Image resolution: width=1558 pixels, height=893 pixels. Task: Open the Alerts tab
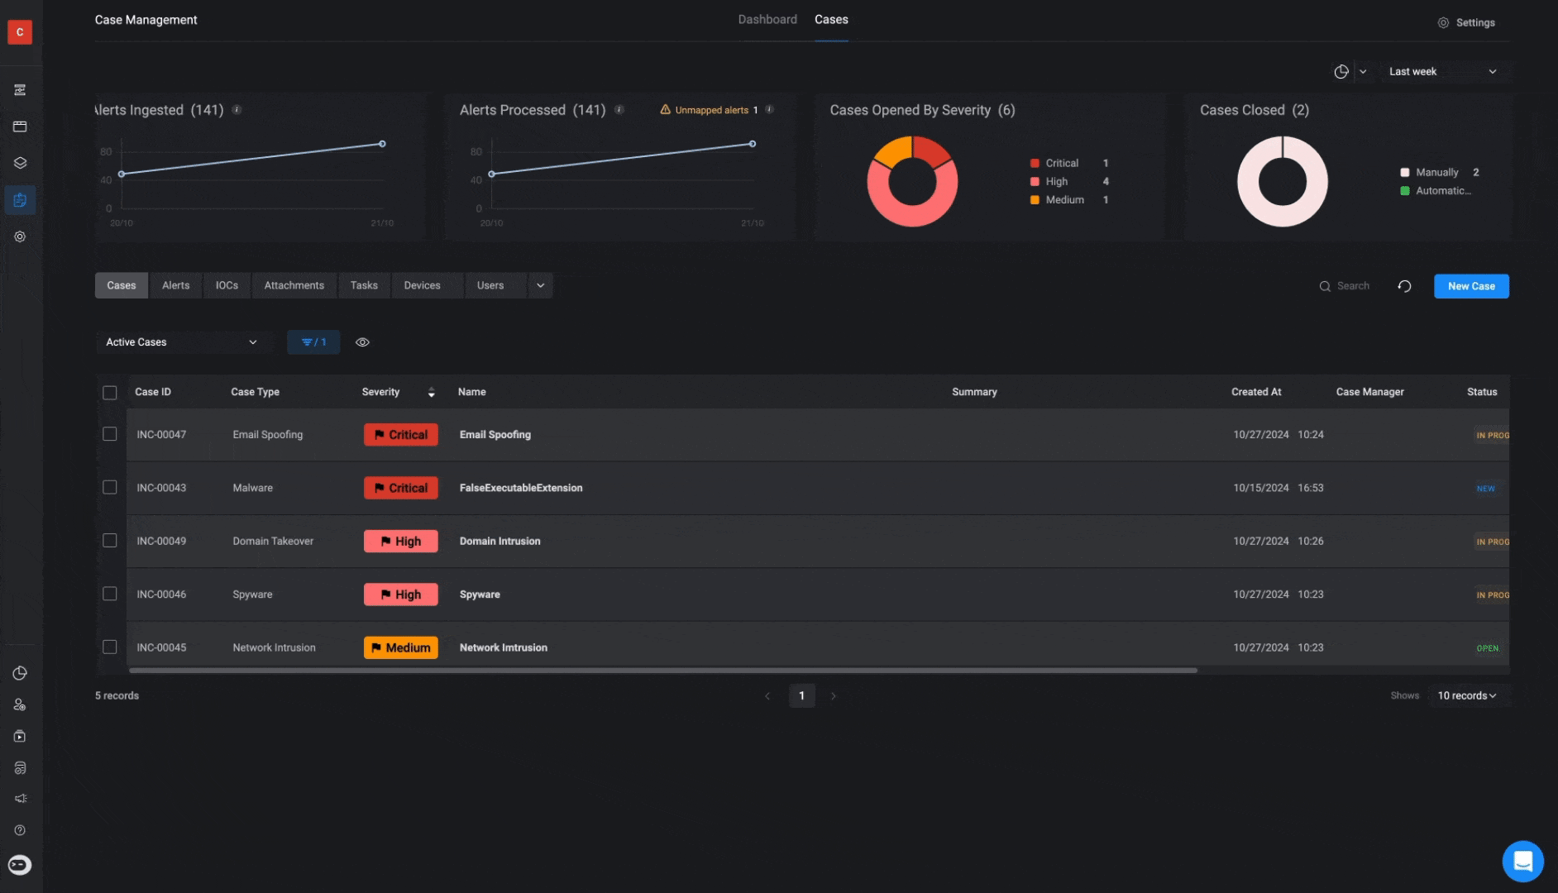175,286
